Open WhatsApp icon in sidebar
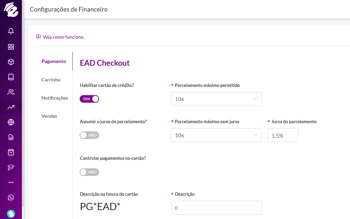 tap(11, 197)
